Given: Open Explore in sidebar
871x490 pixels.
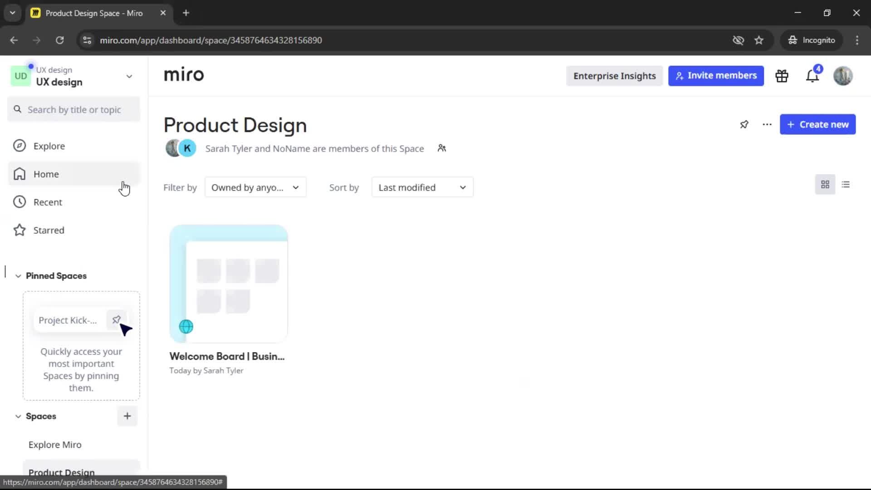Looking at the screenshot, I should (73, 146).
